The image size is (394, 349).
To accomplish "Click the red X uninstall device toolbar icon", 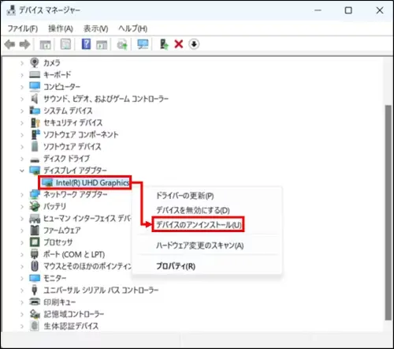I will pyautogui.click(x=179, y=44).
